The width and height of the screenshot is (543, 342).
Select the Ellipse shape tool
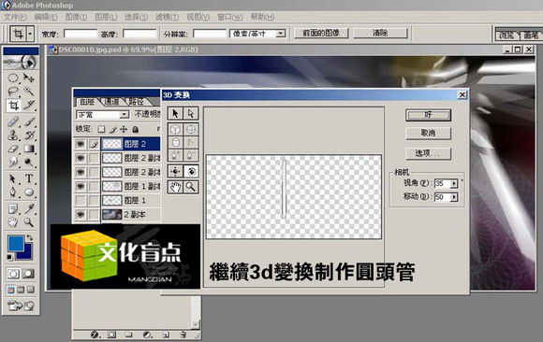pyautogui.click(x=29, y=192)
